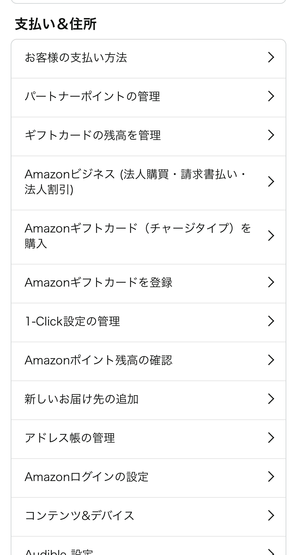This screenshot has width=297, height=555.
Task: Tap chevron beside お客様の支払い方法
Action: pyautogui.click(x=271, y=57)
